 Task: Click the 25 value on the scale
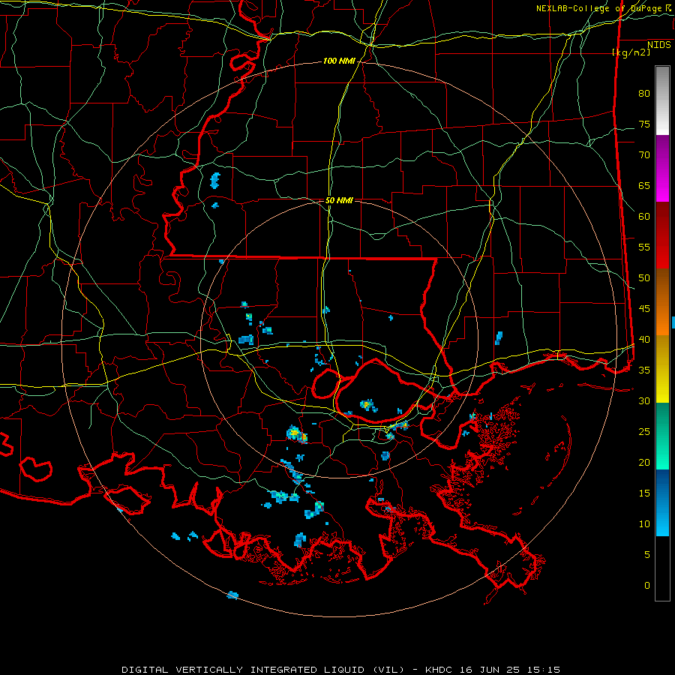coord(644,431)
